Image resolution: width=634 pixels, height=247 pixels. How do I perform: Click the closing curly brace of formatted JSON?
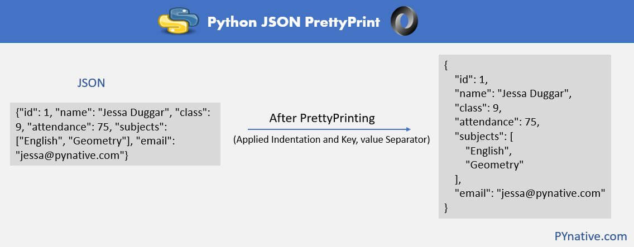point(446,208)
